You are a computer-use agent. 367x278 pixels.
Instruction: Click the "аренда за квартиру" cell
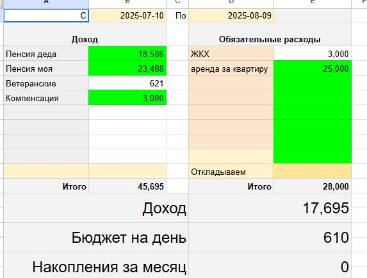click(231, 69)
